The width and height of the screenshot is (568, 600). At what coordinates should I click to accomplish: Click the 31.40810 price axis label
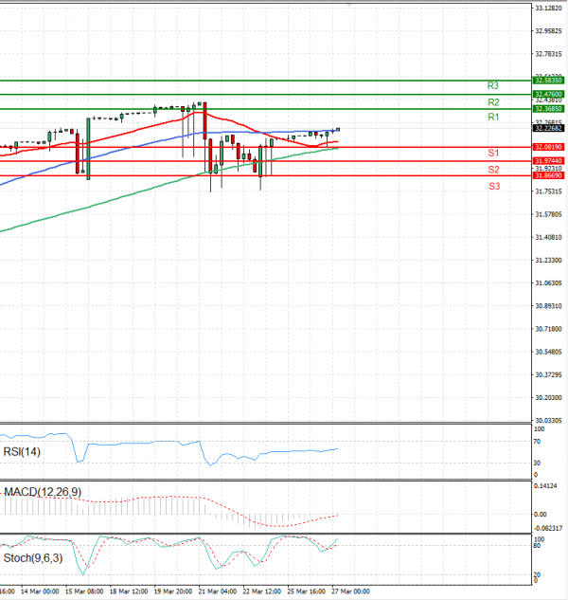pyautogui.click(x=548, y=237)
